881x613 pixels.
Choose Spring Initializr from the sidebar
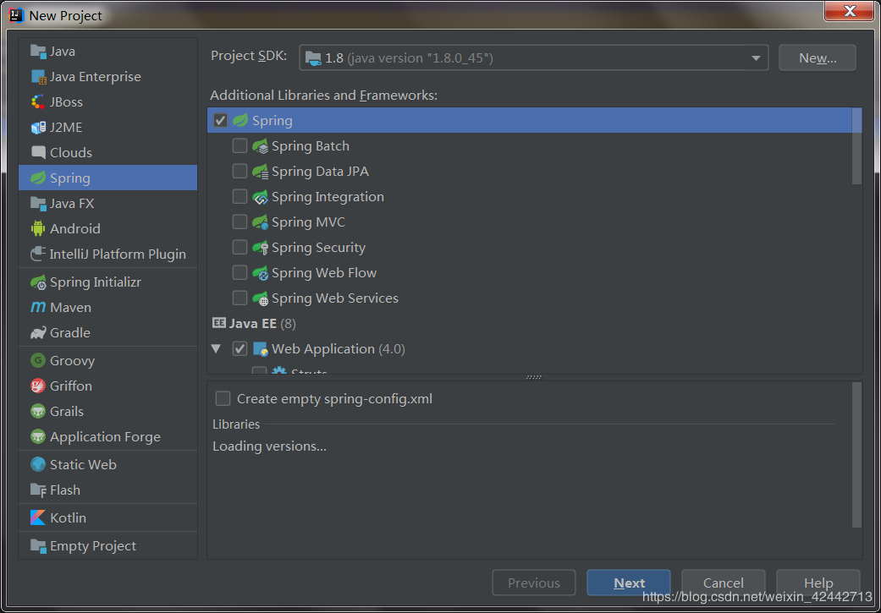[95, 282]
